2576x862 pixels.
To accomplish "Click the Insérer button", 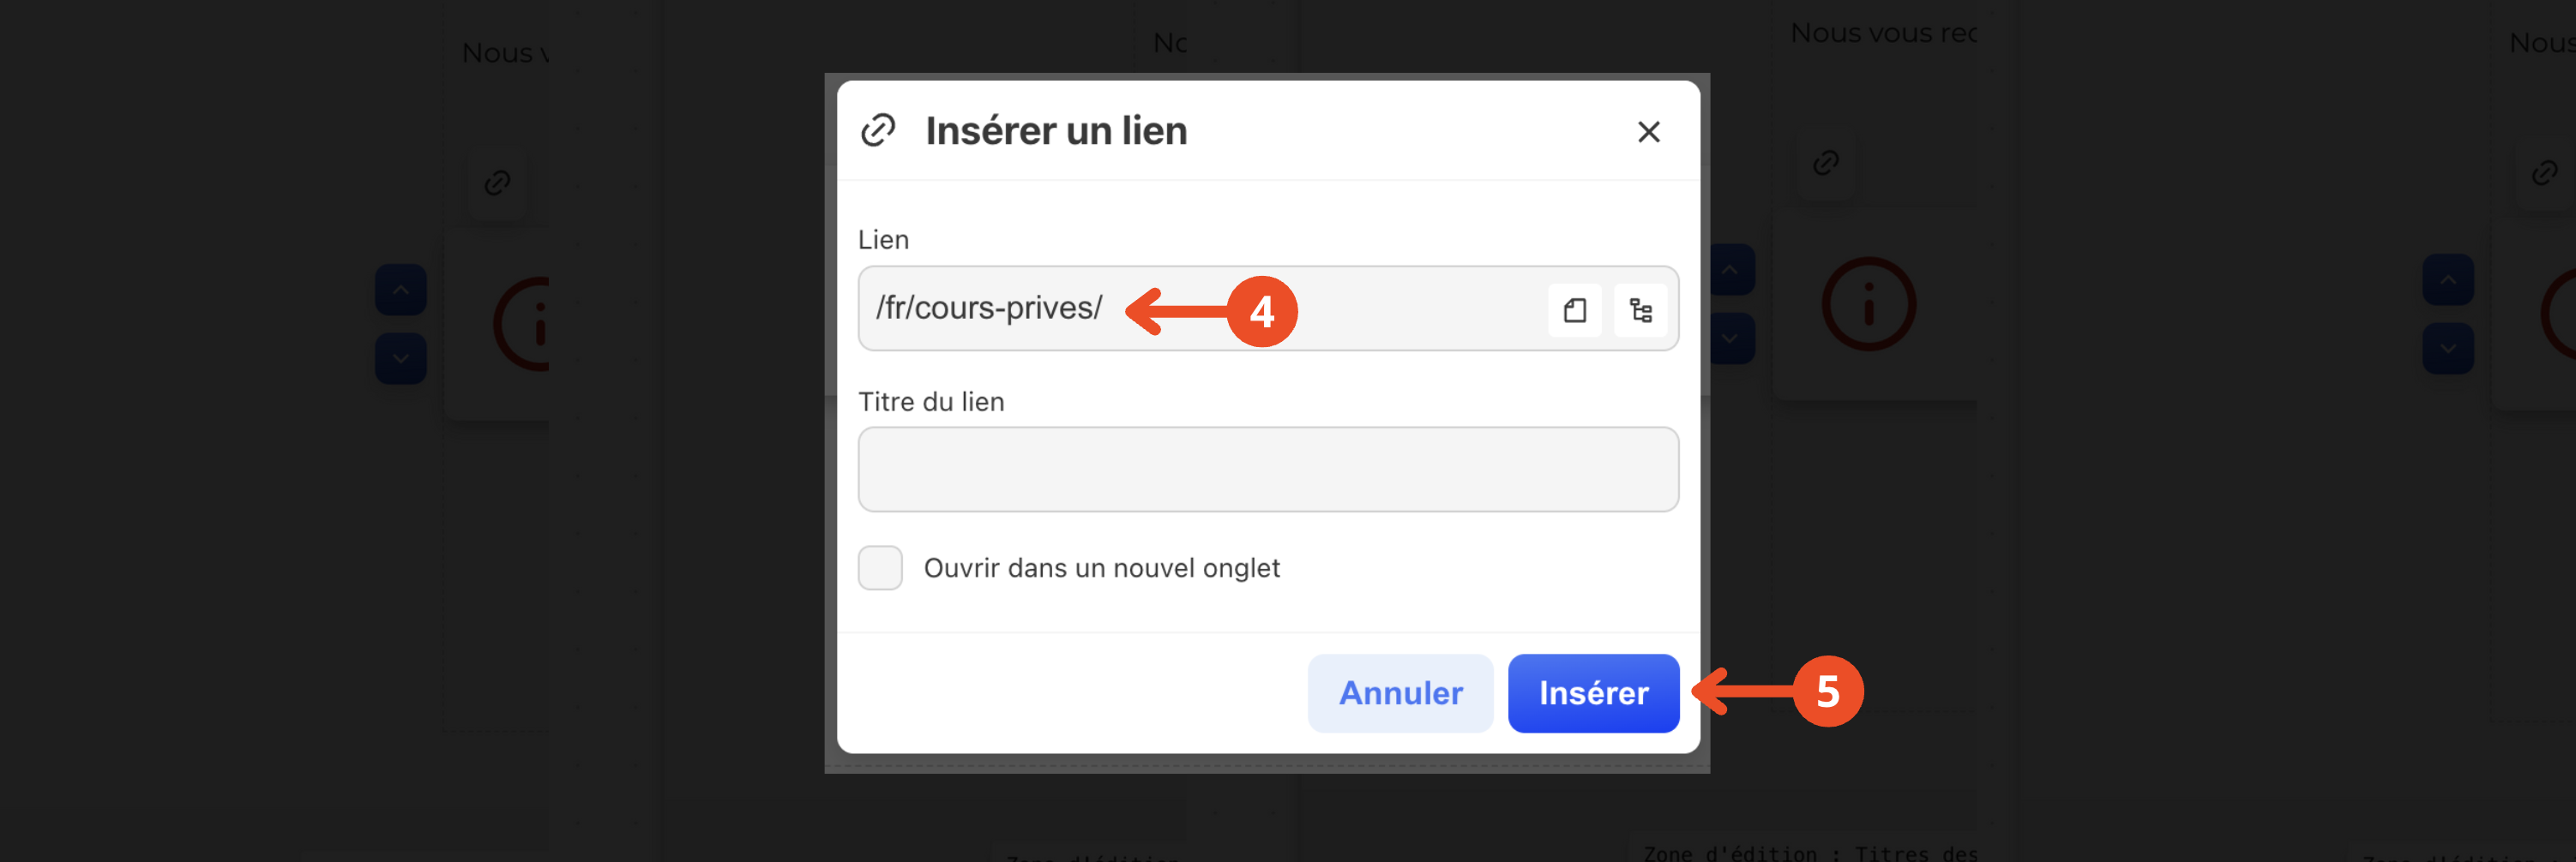I will [1593, 693].
